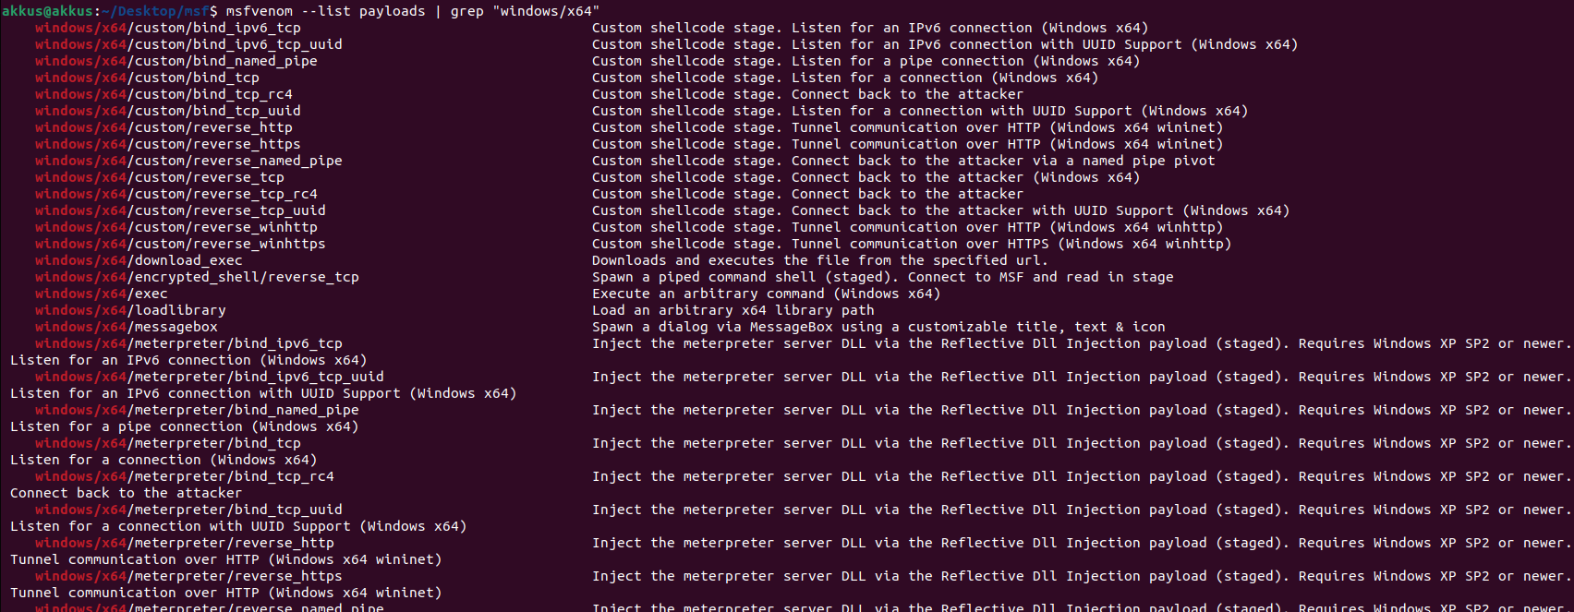Click the msfvenom command in the prompt line

(260, 11)
